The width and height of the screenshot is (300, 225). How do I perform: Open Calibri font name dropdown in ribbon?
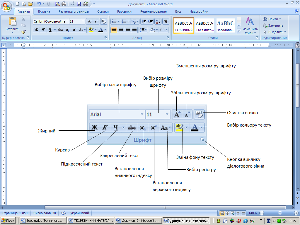[67, 21]
